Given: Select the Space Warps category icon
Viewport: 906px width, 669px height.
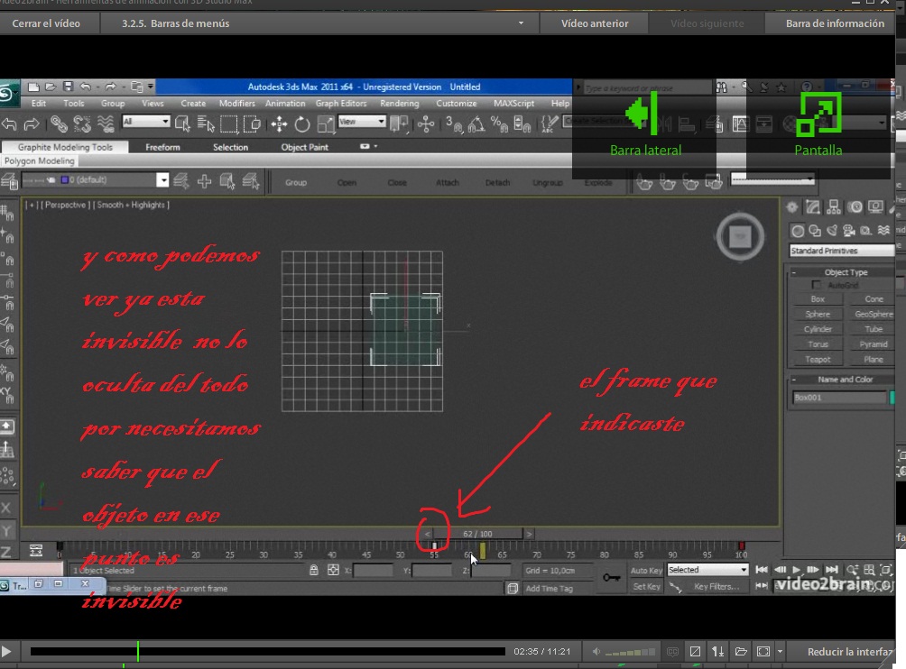Looking at the screenshot, I should (883, 231).
